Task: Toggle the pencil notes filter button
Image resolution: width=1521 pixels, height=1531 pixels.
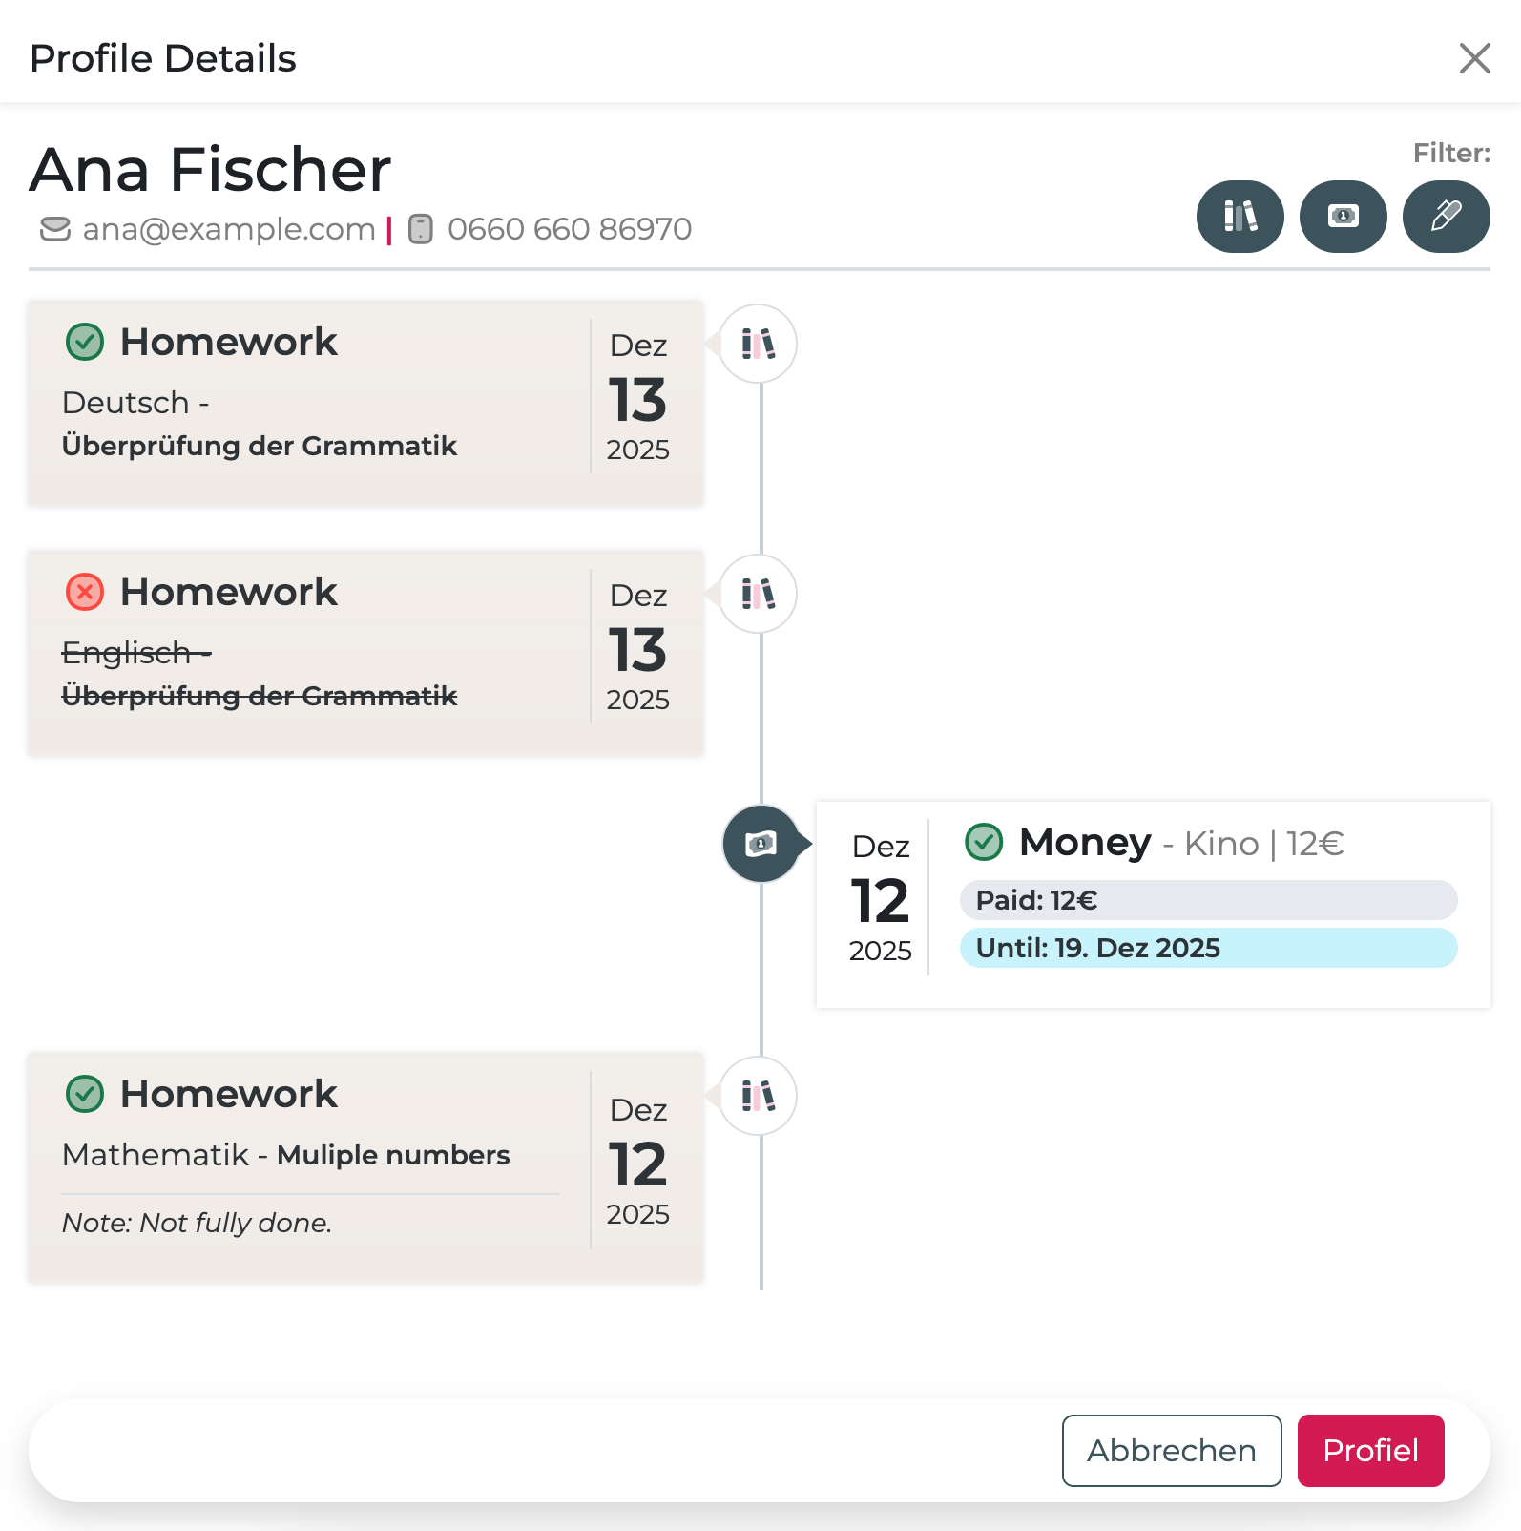Action: click(x=1446, y=217)
